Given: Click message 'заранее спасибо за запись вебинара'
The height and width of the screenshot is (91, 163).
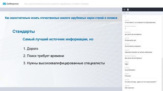Looking at the screenshot, I should coord(138,52).
